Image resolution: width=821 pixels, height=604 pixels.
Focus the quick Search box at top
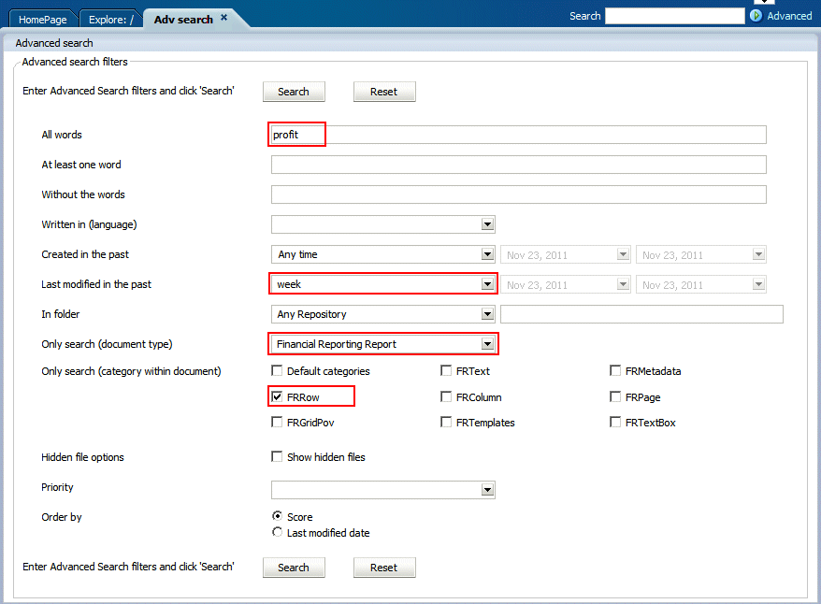point(674,16)
